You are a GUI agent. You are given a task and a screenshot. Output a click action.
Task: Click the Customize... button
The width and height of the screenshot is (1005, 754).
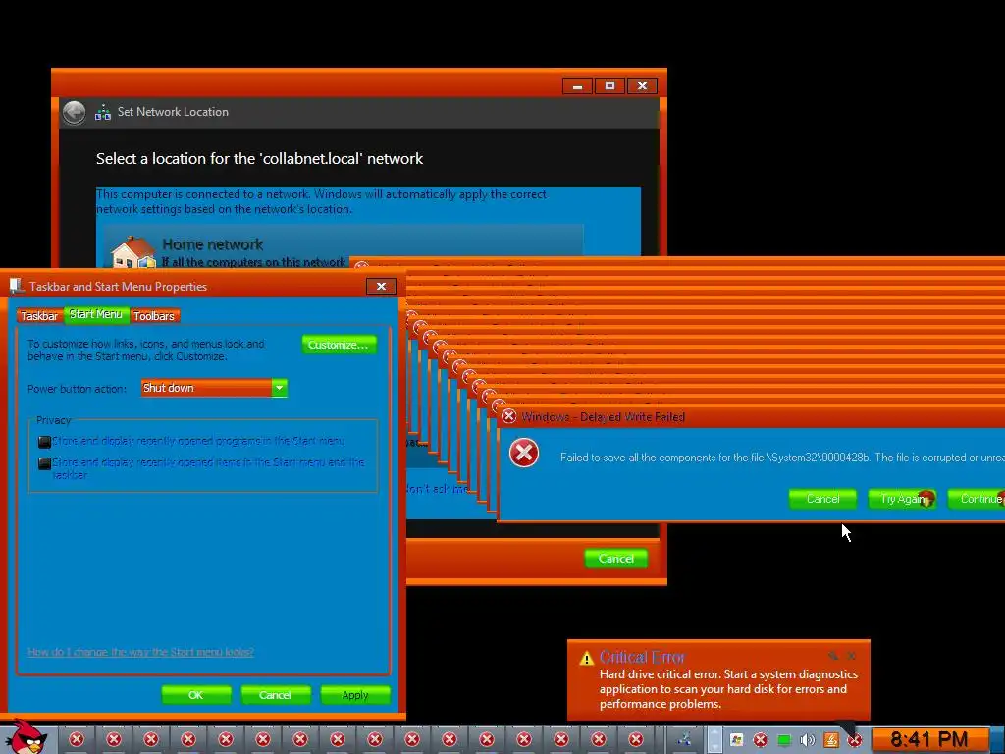[x=339, y=345]
